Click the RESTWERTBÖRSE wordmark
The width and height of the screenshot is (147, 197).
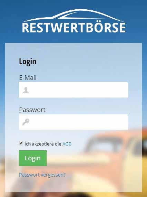click(74, 28)
